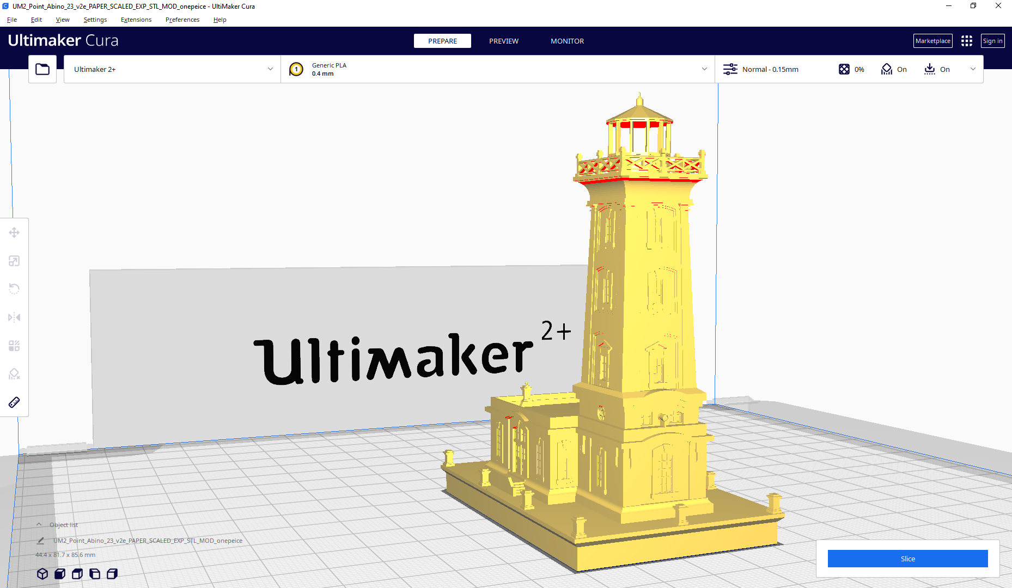Open the Help menu

click(220, 20)
